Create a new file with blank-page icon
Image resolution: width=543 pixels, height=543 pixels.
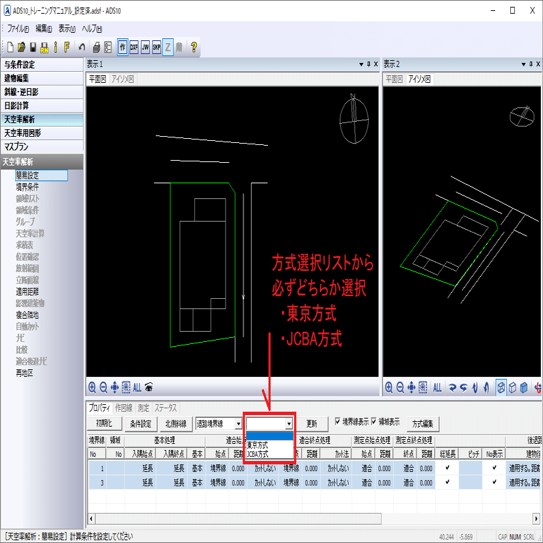pyautogui.click(x=10, y=47)
